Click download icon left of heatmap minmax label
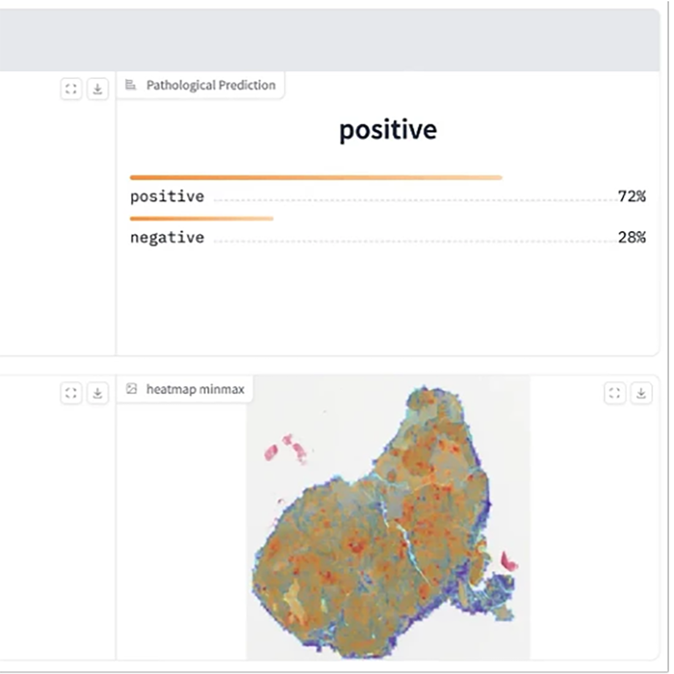This screenshot has width=674, height=674. (x=97, y=393)
